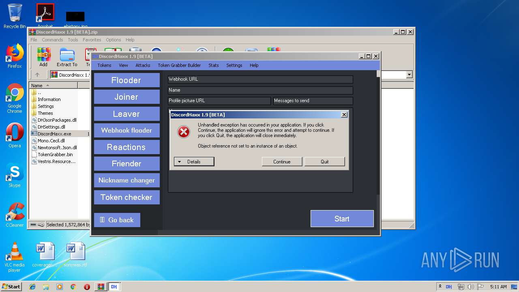Click Internet Explorer taskbar icon

pyautogui.click(x=32, y=287)
